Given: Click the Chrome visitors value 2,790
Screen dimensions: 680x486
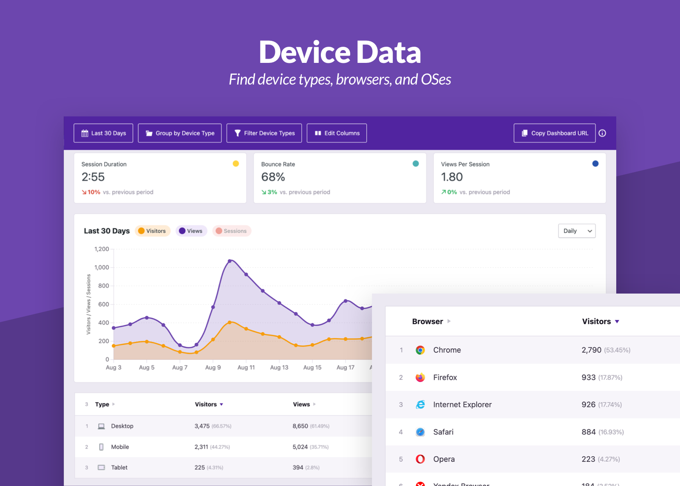Looking at the screenshot, I should click(x=592, y=350).
